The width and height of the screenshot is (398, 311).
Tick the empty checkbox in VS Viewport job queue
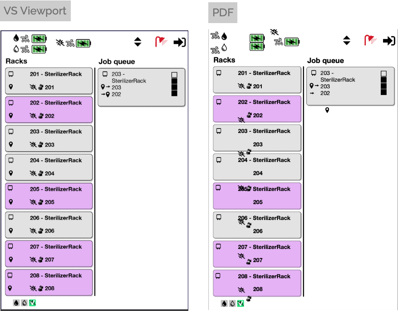click(x=174, y=75)
